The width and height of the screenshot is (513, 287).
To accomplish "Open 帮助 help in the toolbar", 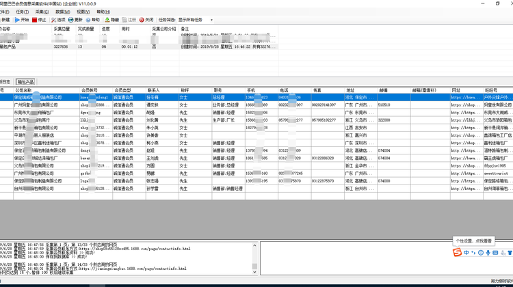I will pos(92,20).
